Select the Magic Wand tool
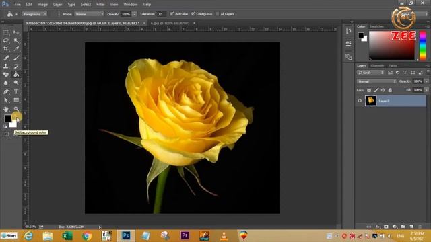The height and width of the screenshot is (242, 431). click(x=16, y=40)
